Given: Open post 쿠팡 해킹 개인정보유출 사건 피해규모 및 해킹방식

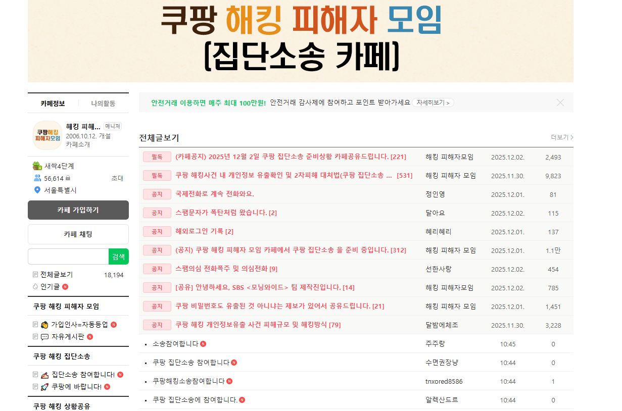Looking at the screenshot, I should click(x=251, y=325).
